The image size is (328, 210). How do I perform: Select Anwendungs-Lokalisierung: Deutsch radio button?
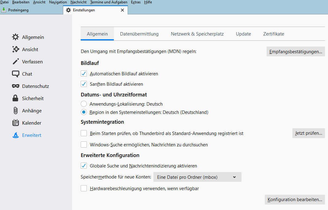[84, 104]
